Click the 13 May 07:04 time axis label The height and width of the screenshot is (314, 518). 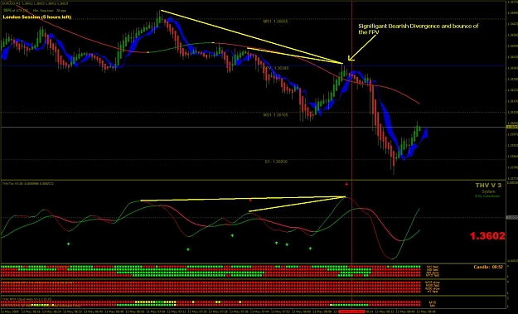pos(157,312)
